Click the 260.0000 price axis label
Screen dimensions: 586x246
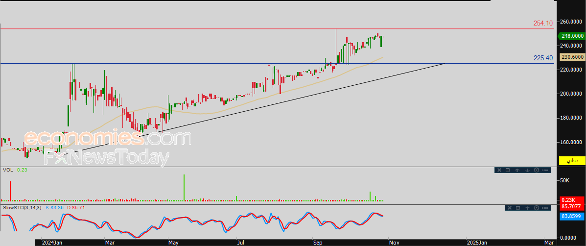click(571, 22)
